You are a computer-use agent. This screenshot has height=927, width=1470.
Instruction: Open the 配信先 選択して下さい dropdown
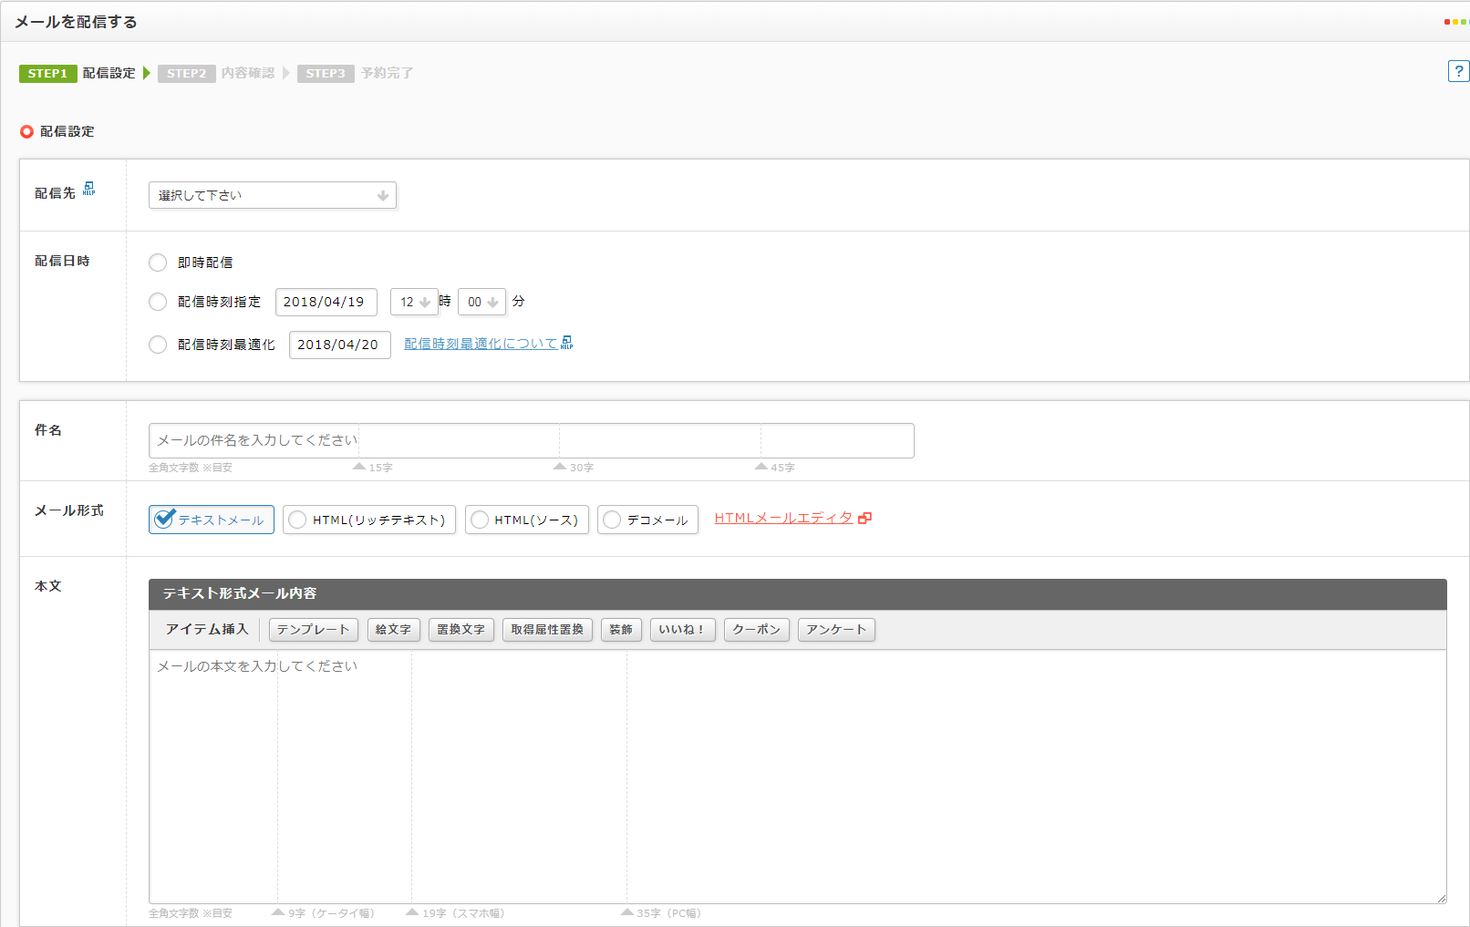coord(273,195)
